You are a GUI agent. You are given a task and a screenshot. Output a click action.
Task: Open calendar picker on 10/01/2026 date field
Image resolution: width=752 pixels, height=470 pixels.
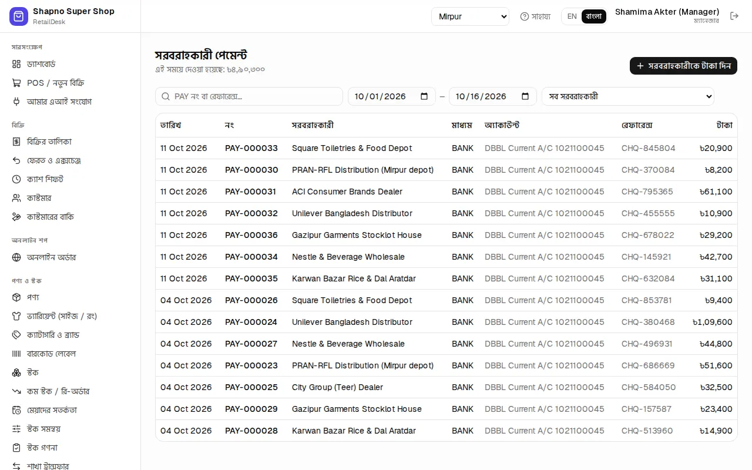point(424,96)
